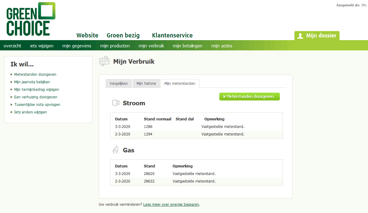This screenshot has width=368, height=213.
Task: Select Groen bezig in the top navigation
Action: coord(123,35)
